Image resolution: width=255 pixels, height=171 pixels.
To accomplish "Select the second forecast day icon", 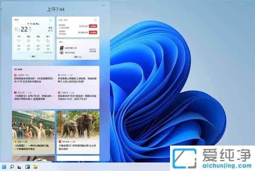I will [x=28, y=40].
